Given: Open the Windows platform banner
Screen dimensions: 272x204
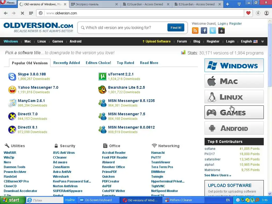Looking at the screenshot, I should pos(234,65).
